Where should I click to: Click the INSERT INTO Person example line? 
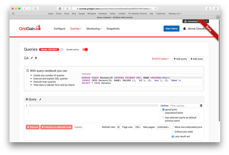click(x=131, y=80)
